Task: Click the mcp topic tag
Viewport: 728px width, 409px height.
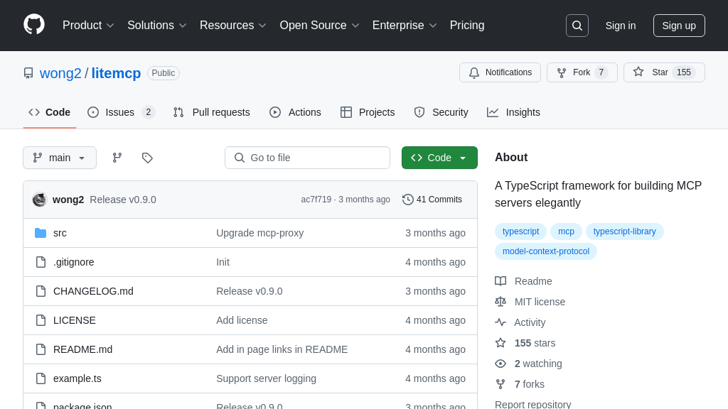Action: pyautogui.click(x=566, y=231)
